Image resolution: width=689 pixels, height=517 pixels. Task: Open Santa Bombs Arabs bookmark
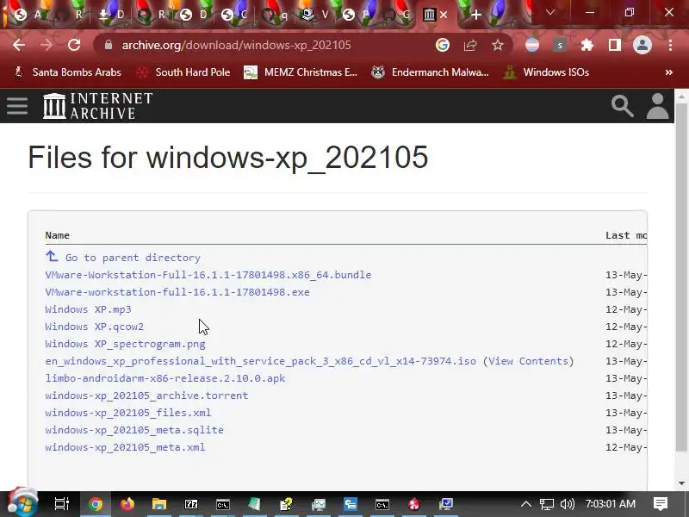click(x=68, y=72)
